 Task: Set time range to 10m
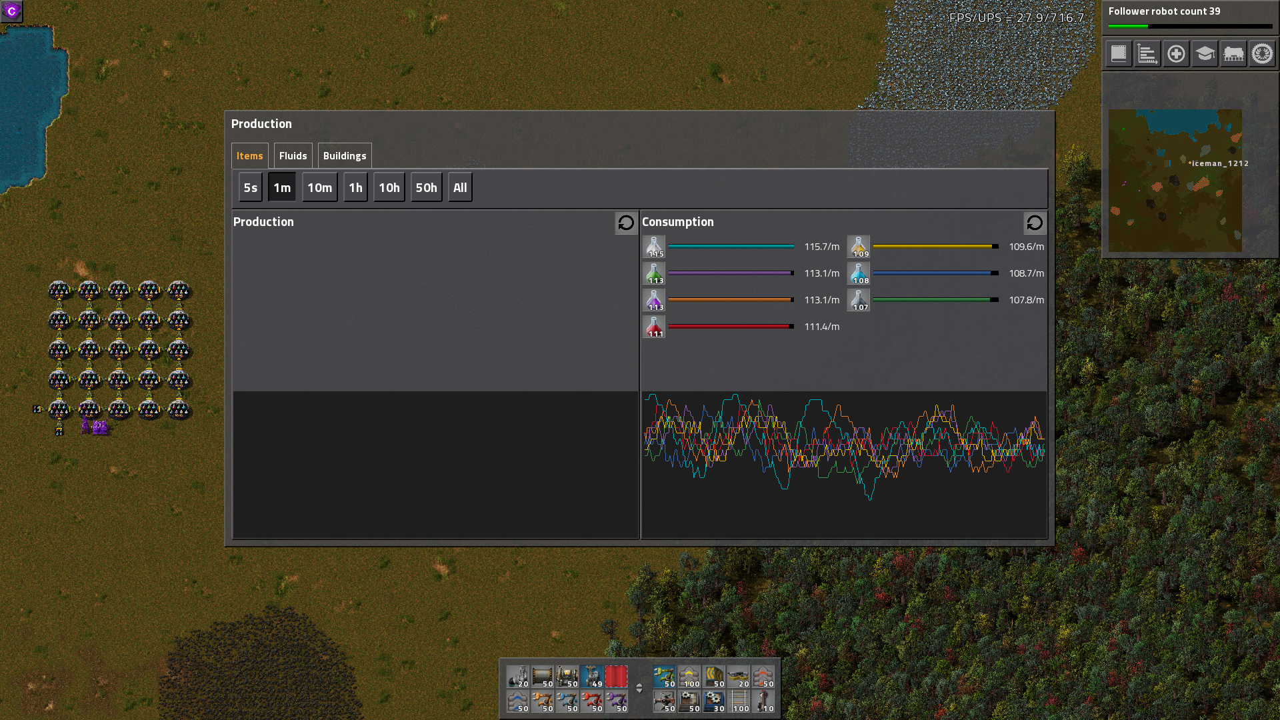click(320, 188)
